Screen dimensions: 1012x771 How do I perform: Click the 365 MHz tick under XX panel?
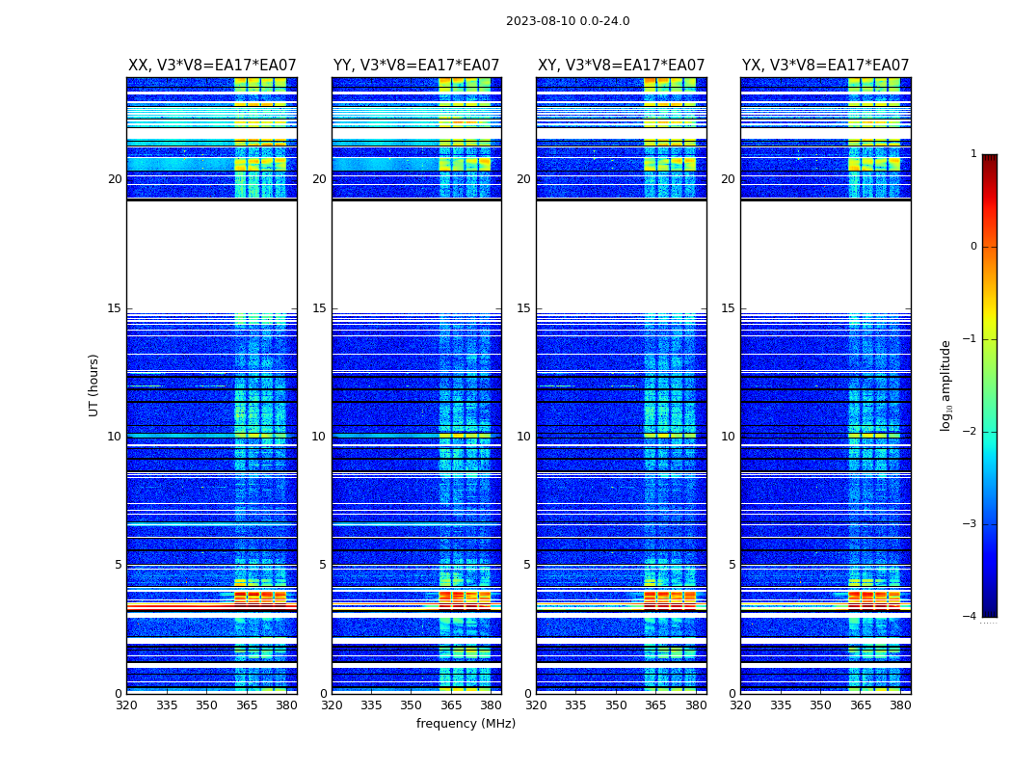(247, 705)
